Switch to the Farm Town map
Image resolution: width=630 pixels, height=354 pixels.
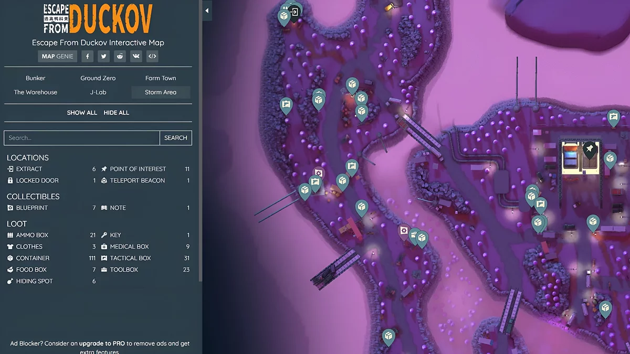161,78
